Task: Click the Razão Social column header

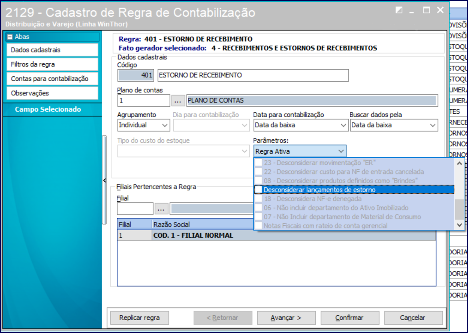Action: click(203, 225)
